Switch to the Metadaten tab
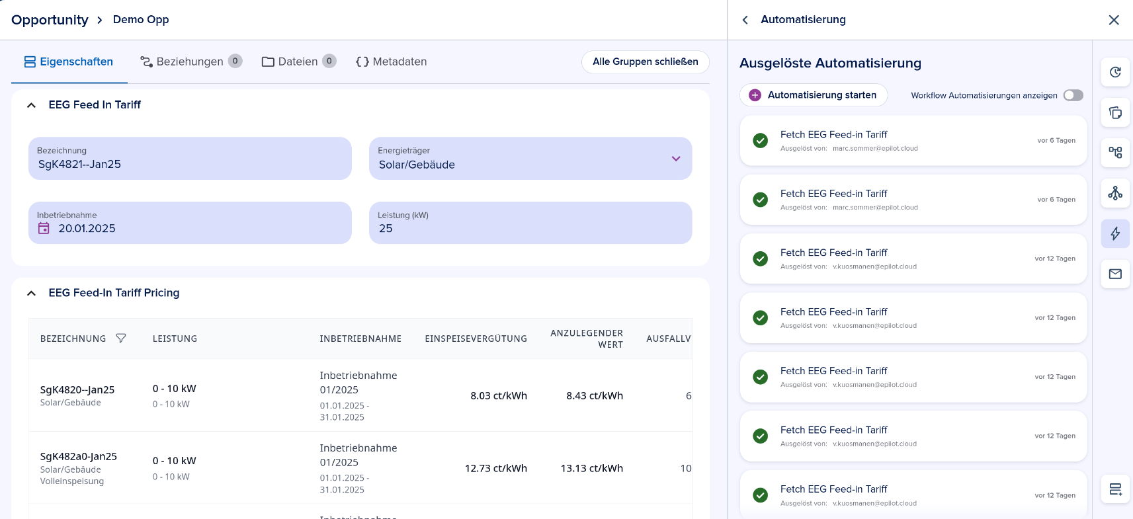Viewport: 1133px width, 519px height. click(x=391, y=61)
